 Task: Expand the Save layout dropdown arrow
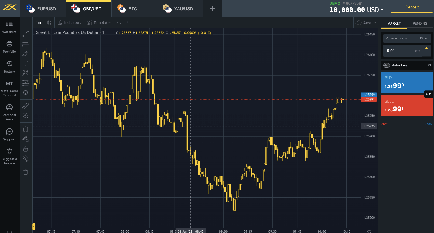(x=375, y=23)
